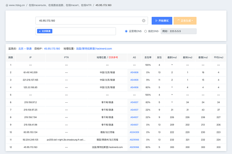Click the 法国/斯特拉斯堡/racknerd.com location link

click(94, 49)
